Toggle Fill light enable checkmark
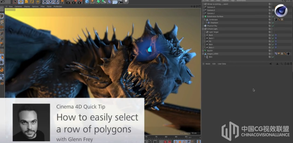 (x=273, y=41)
